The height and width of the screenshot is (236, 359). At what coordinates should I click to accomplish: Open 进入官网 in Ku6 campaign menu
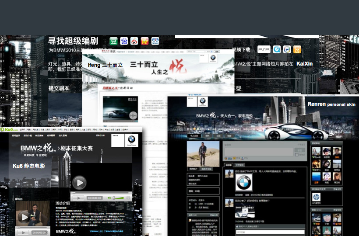[63, 135]
